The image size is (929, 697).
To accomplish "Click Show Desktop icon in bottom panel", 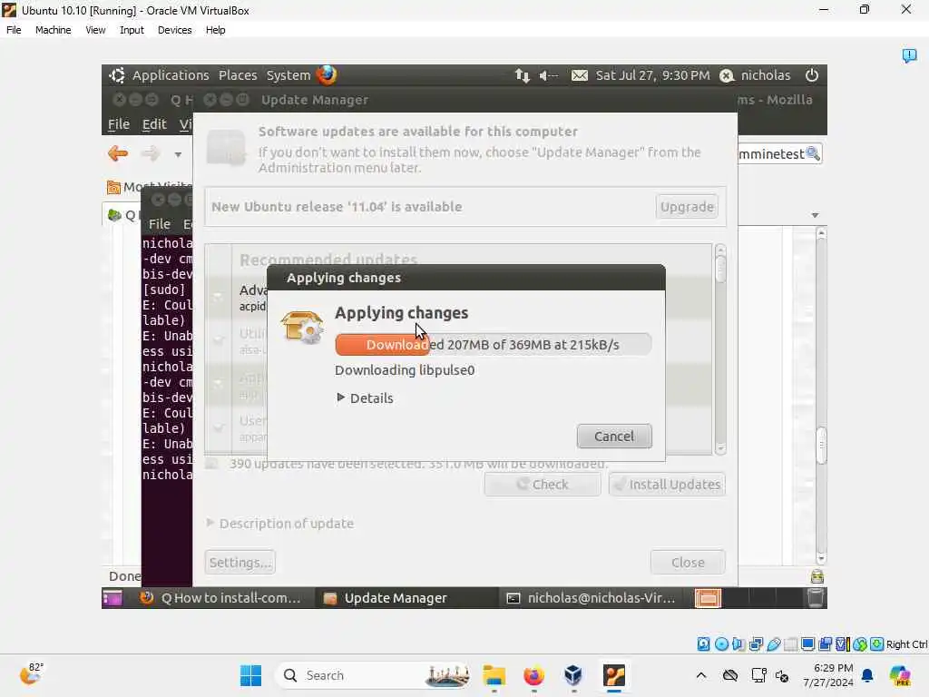I will (112, 598).
